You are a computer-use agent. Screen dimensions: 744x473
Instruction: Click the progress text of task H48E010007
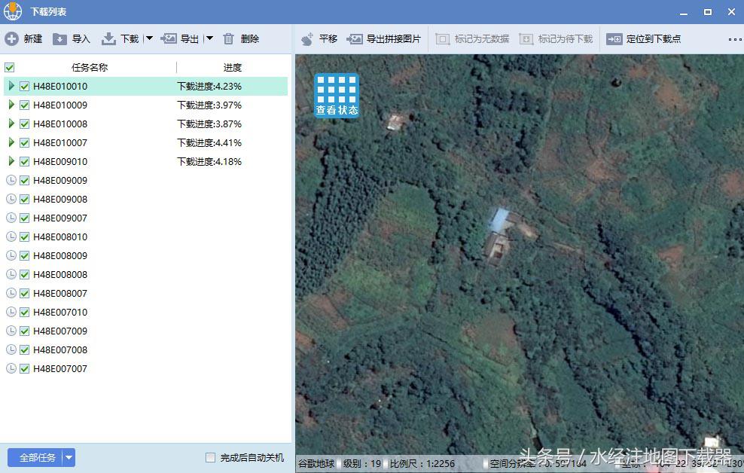pos(209,143)
